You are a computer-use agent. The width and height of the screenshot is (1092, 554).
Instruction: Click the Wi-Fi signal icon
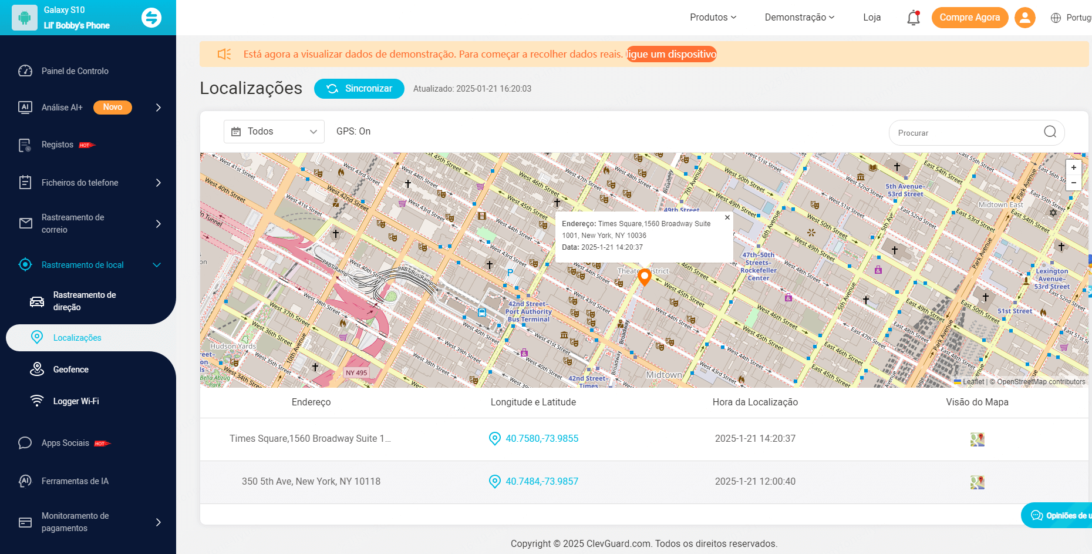(37, 401)
